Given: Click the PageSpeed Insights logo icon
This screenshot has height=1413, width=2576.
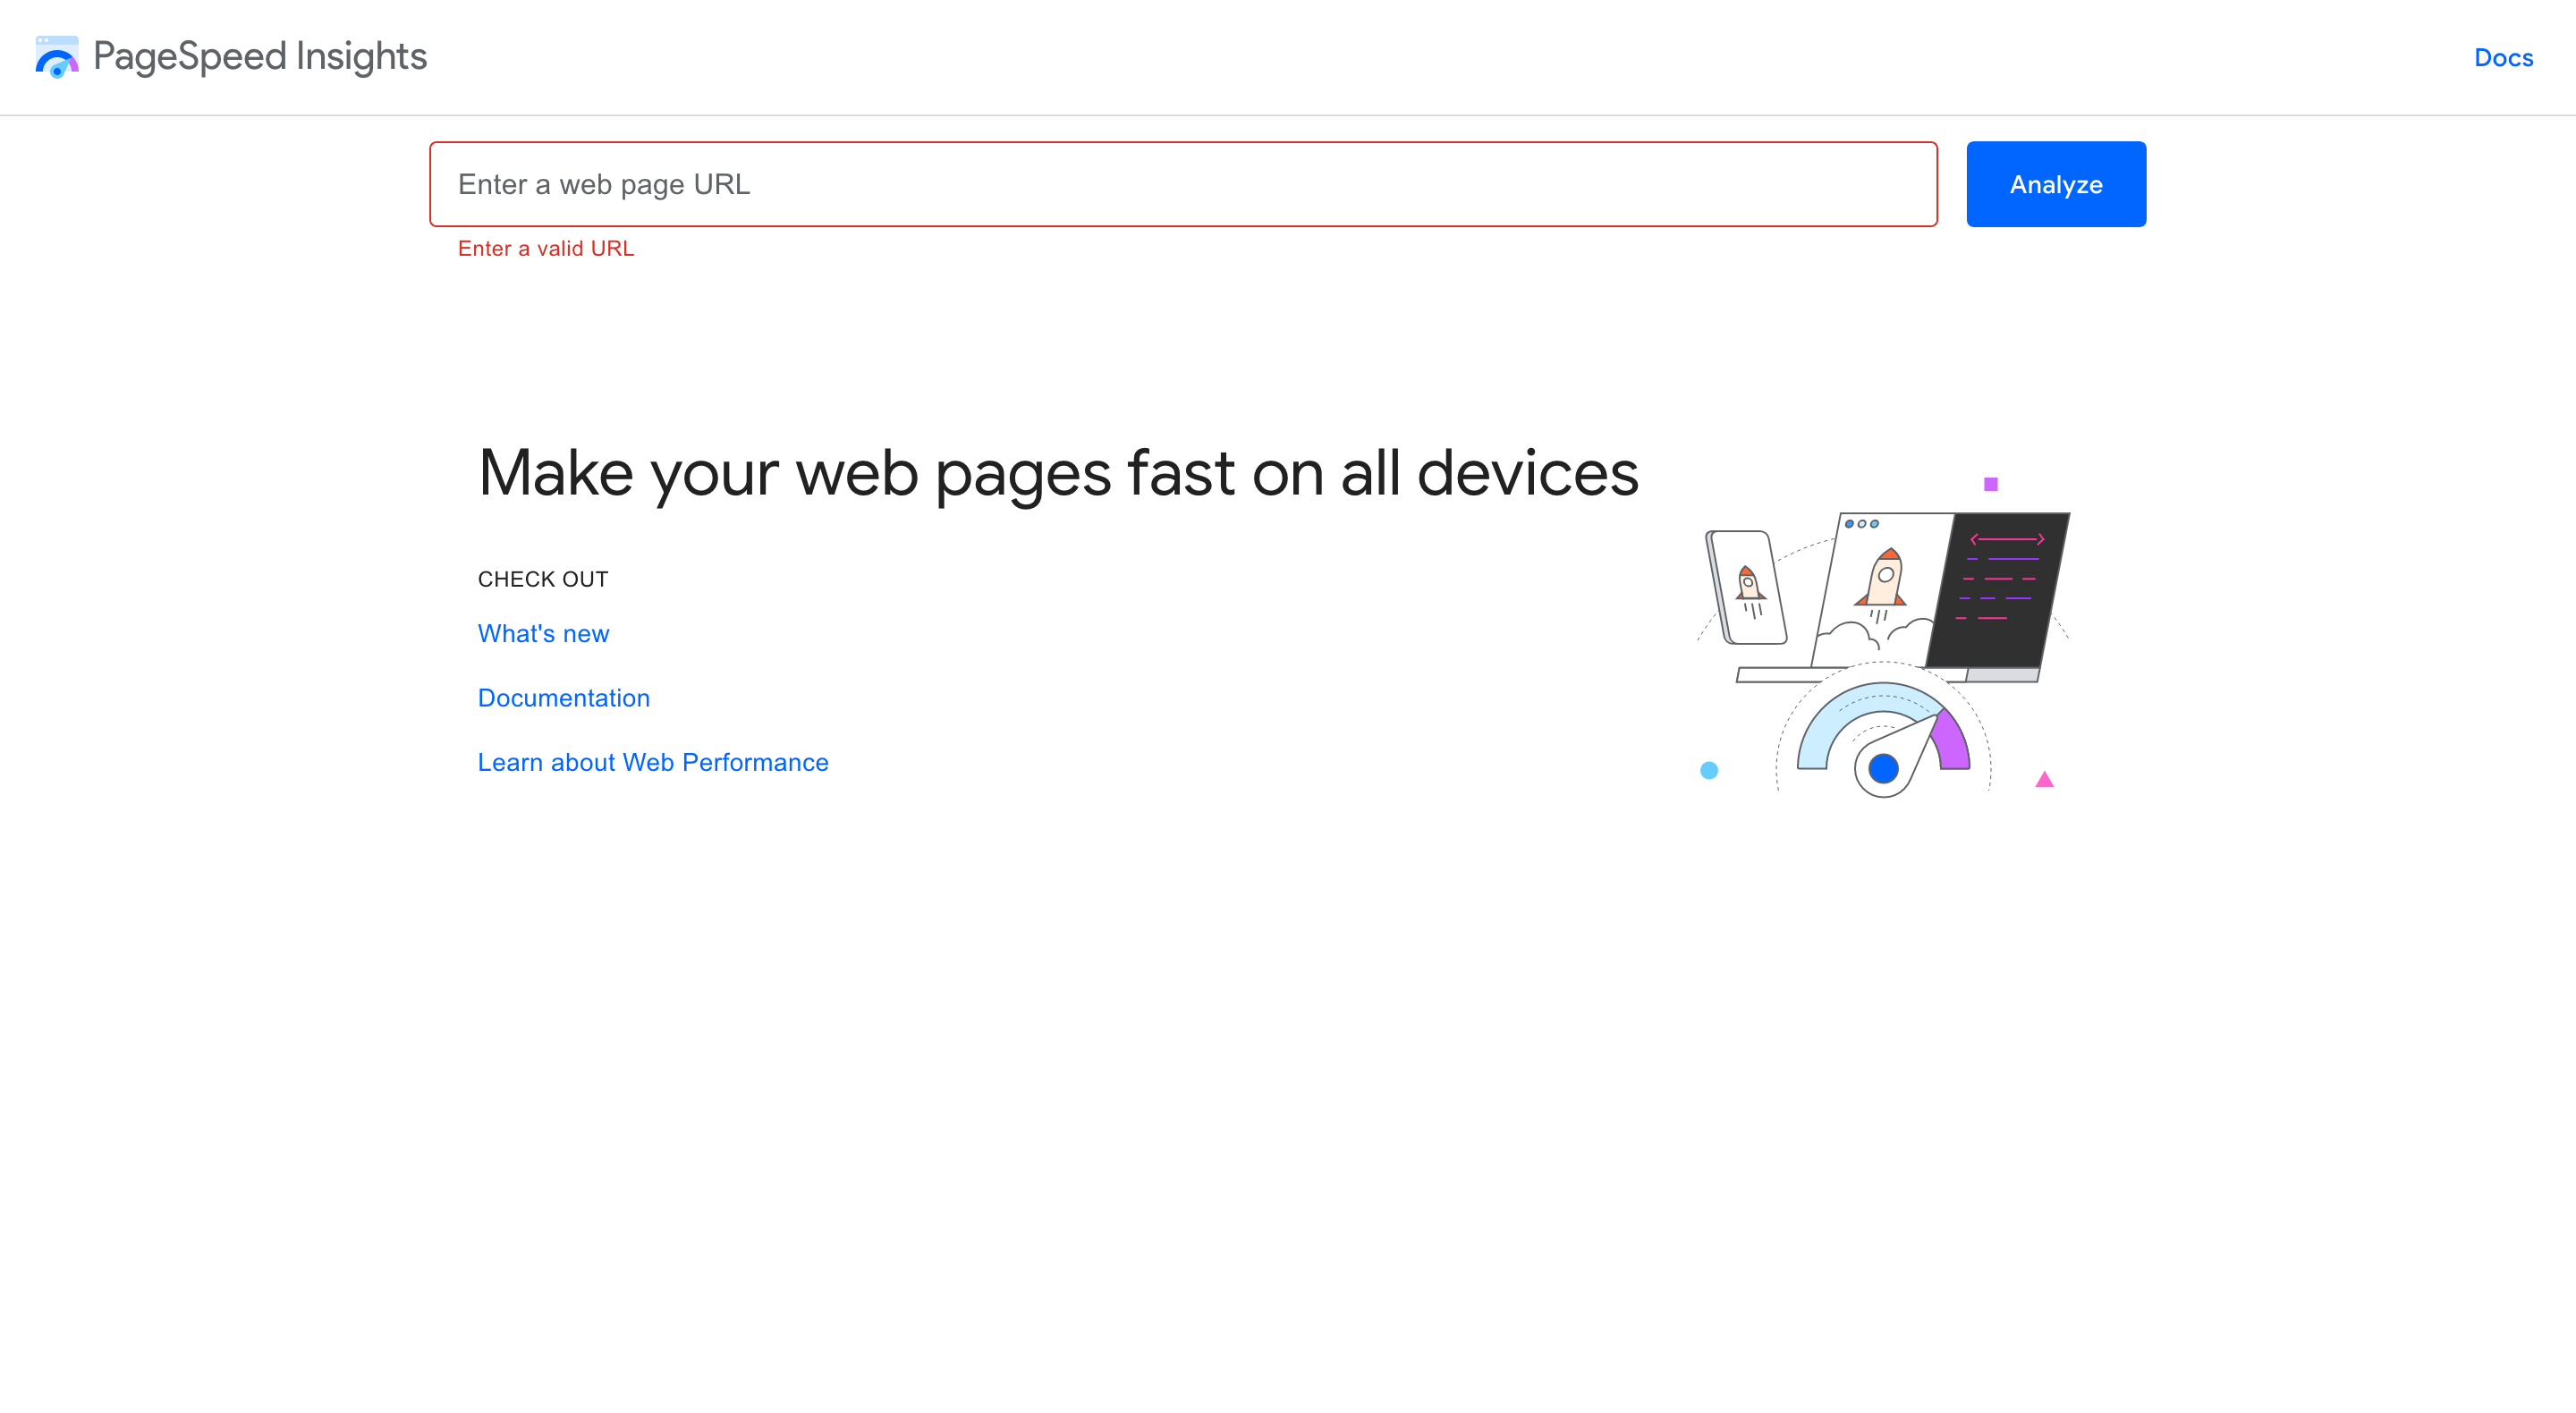Looking at the screenshot, I should tap(57, 57).
